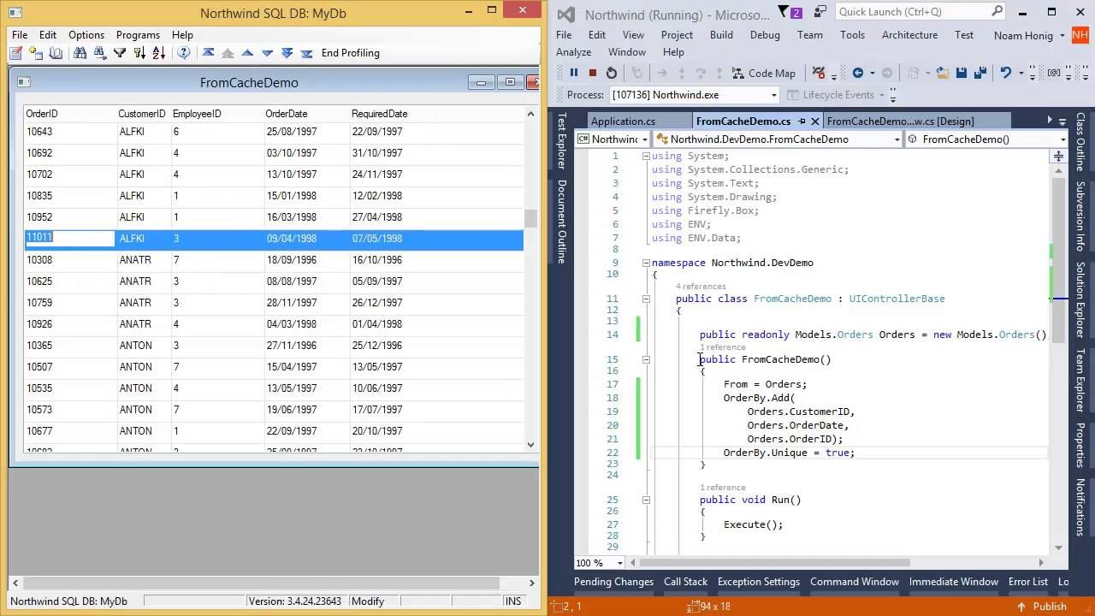
Task: Open the Debug menu in Visual Studio
Action: click(x=765, y=35)
